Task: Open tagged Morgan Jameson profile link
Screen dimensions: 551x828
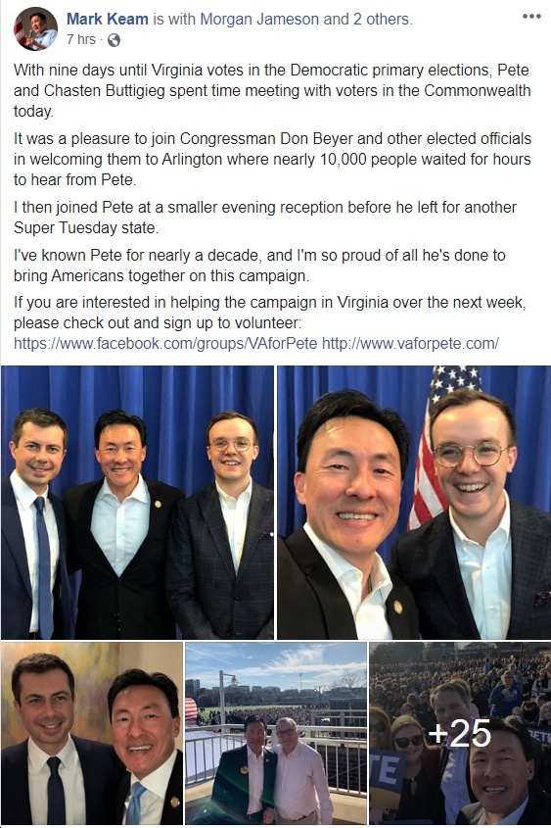Action: pos(259,19)
